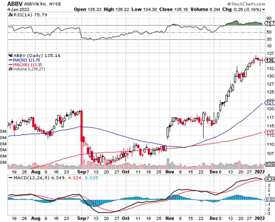
Task: Click the NYSE exchange label
Action: click(x=55, y=4)
